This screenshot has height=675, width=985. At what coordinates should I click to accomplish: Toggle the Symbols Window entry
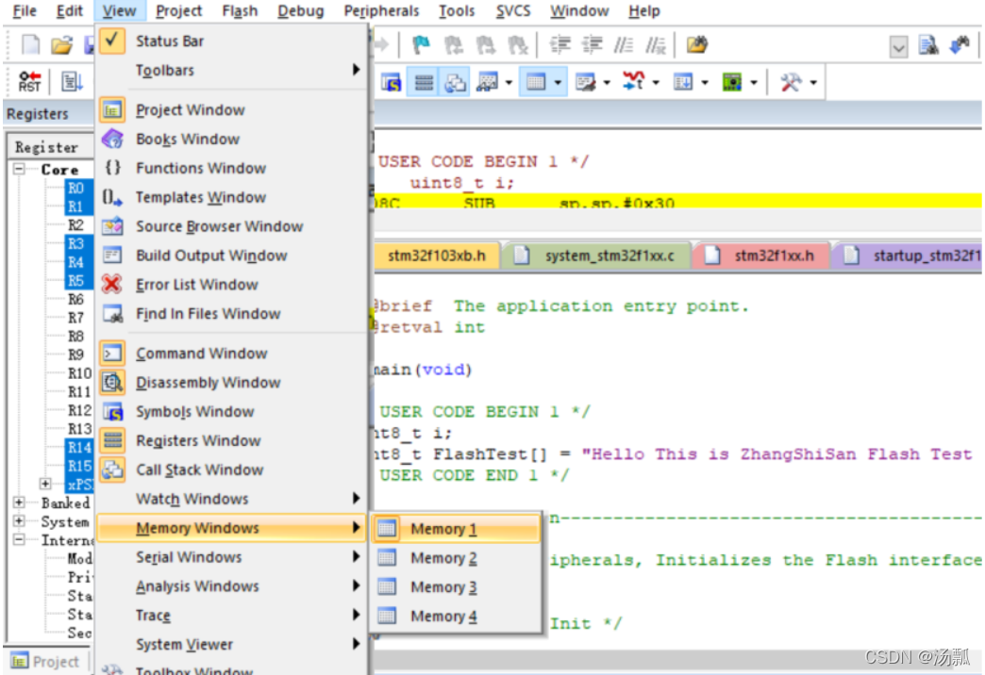(232, 411)
